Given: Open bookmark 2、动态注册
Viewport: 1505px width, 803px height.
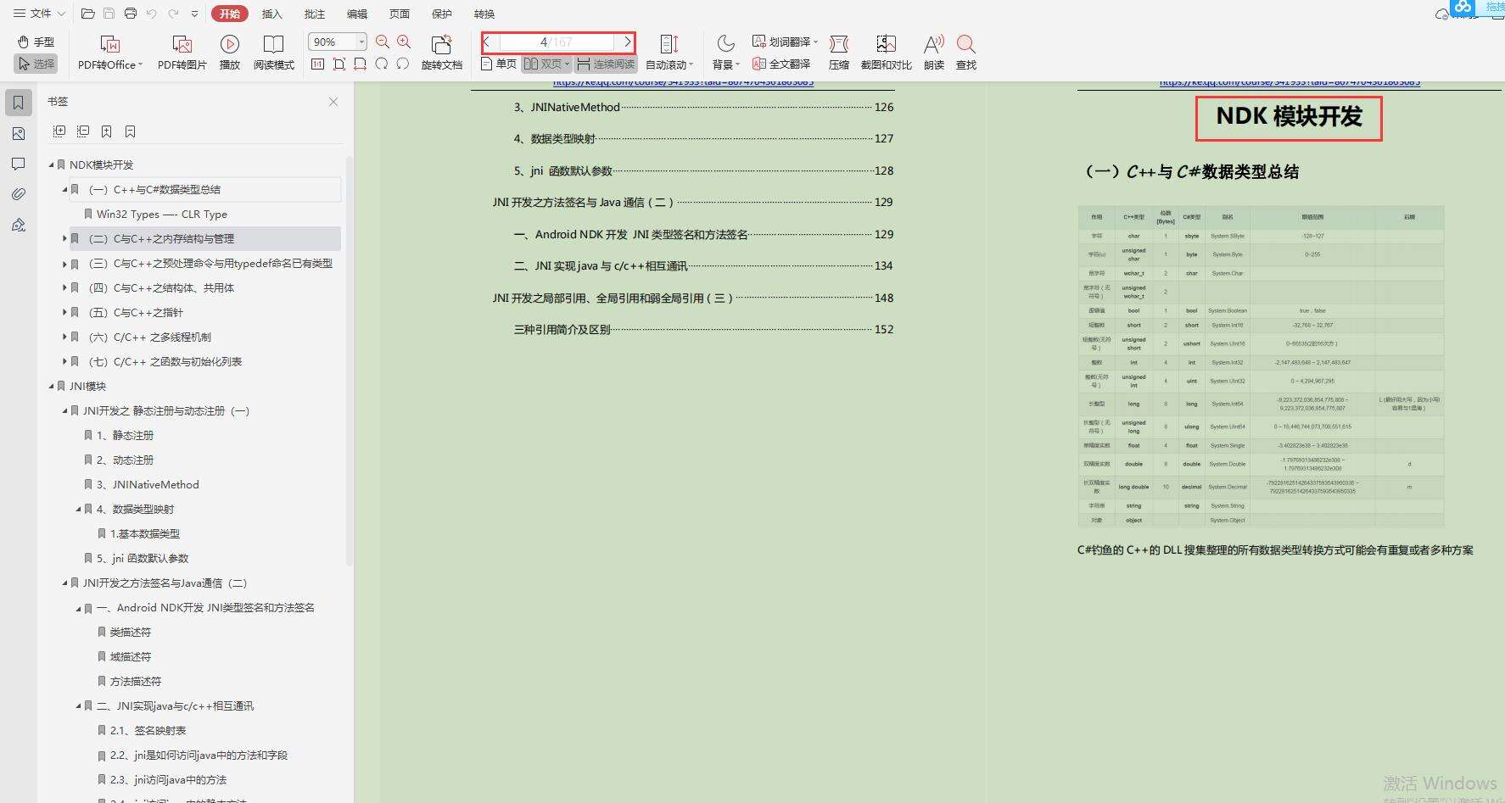Looking at the screenshot, I should click(125, 460).
